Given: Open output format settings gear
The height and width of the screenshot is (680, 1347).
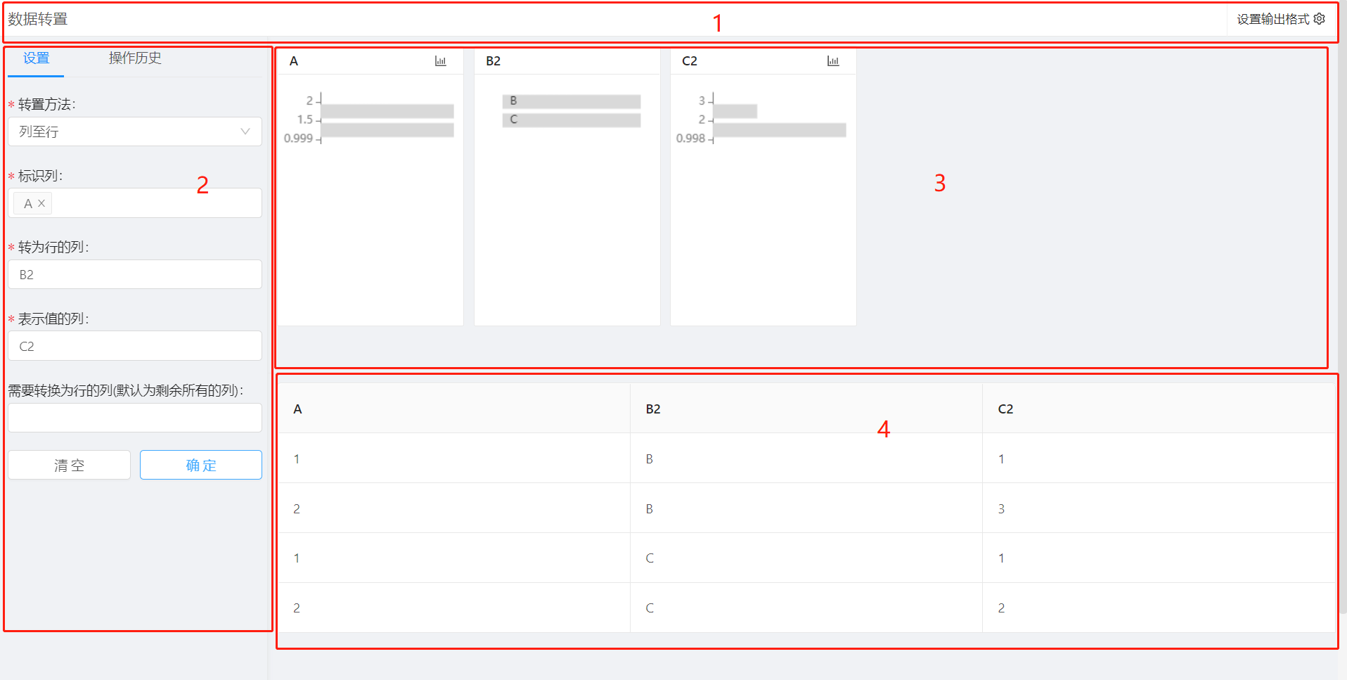Looking at the screenshot, I should [1320, 19].
